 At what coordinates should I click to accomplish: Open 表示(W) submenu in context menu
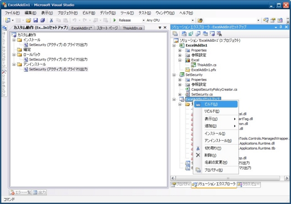(216, 119)
